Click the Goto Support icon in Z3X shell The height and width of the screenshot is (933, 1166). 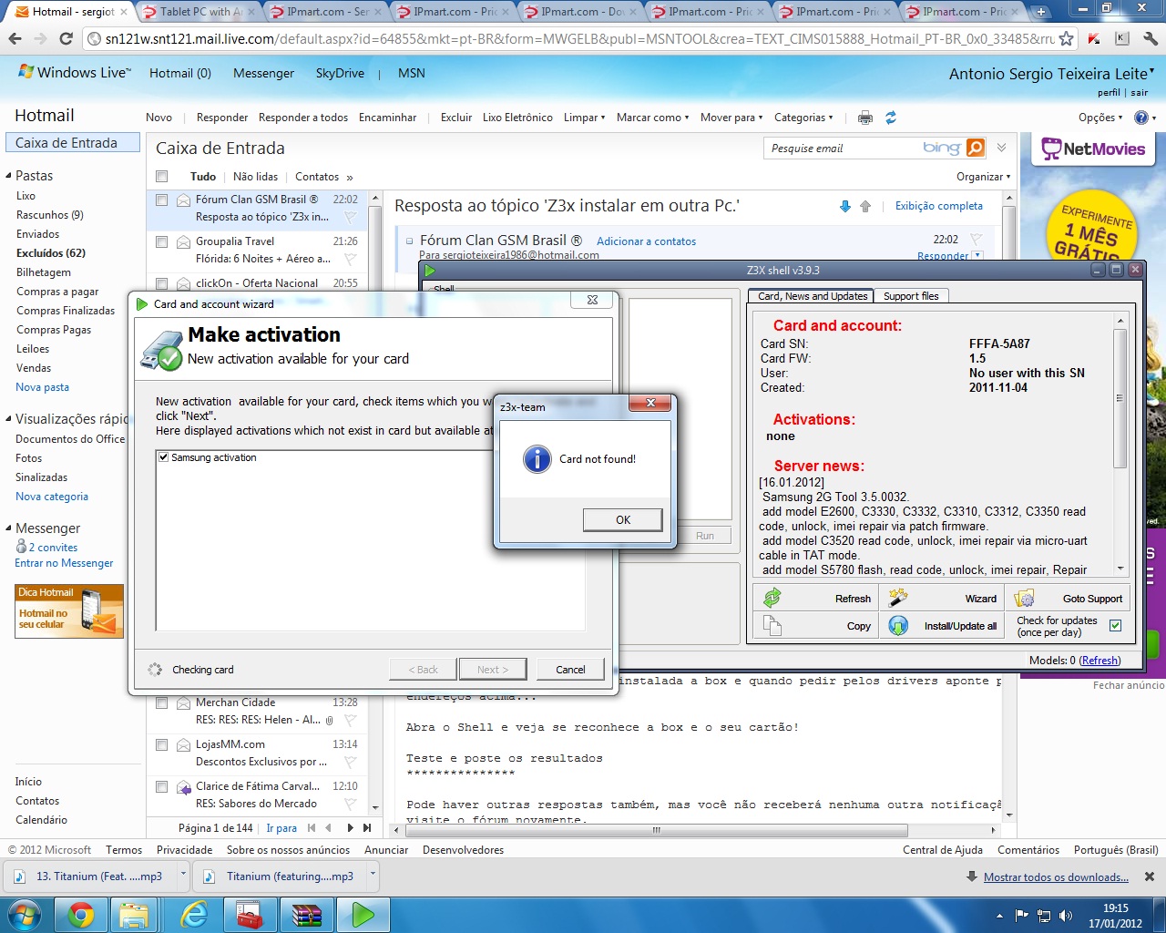(x=1025, y=598)
